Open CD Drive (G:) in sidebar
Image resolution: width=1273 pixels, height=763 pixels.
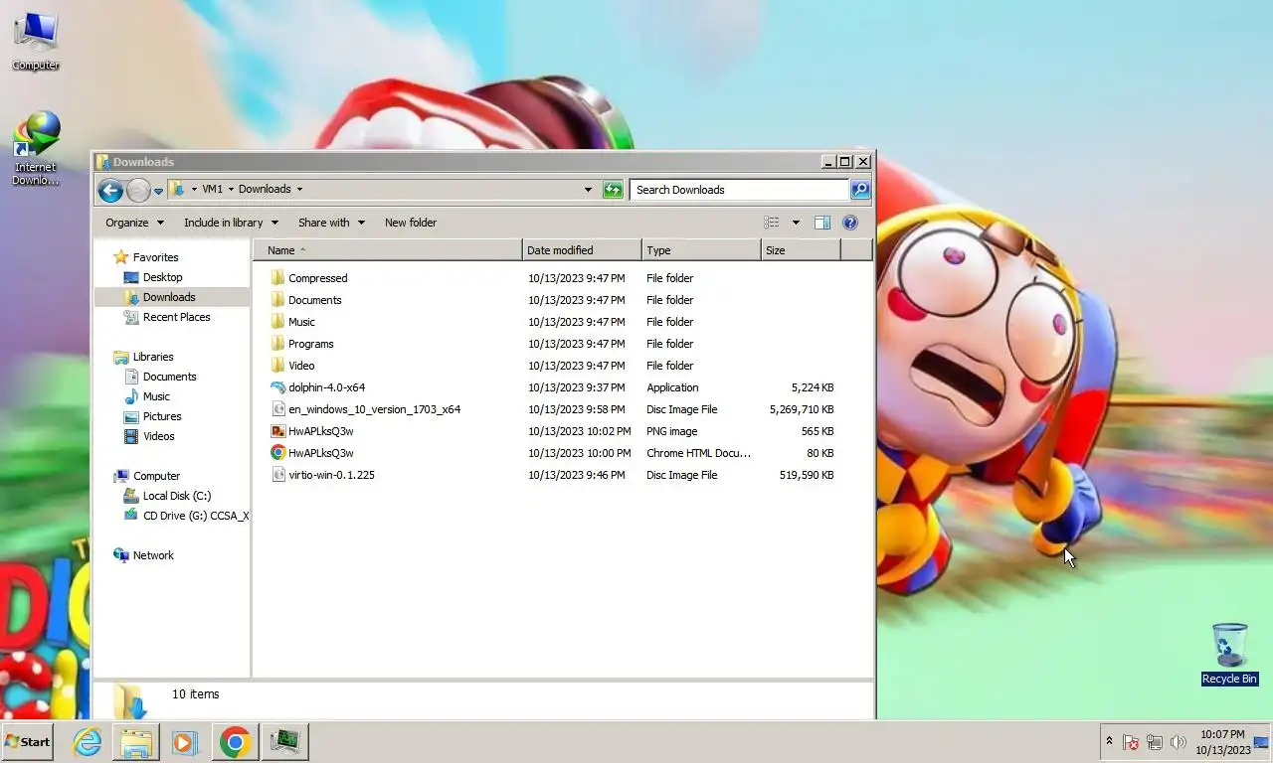pyautogui.click(x=195, y=516)
